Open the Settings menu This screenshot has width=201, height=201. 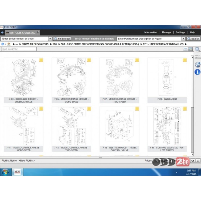(180, 32)
